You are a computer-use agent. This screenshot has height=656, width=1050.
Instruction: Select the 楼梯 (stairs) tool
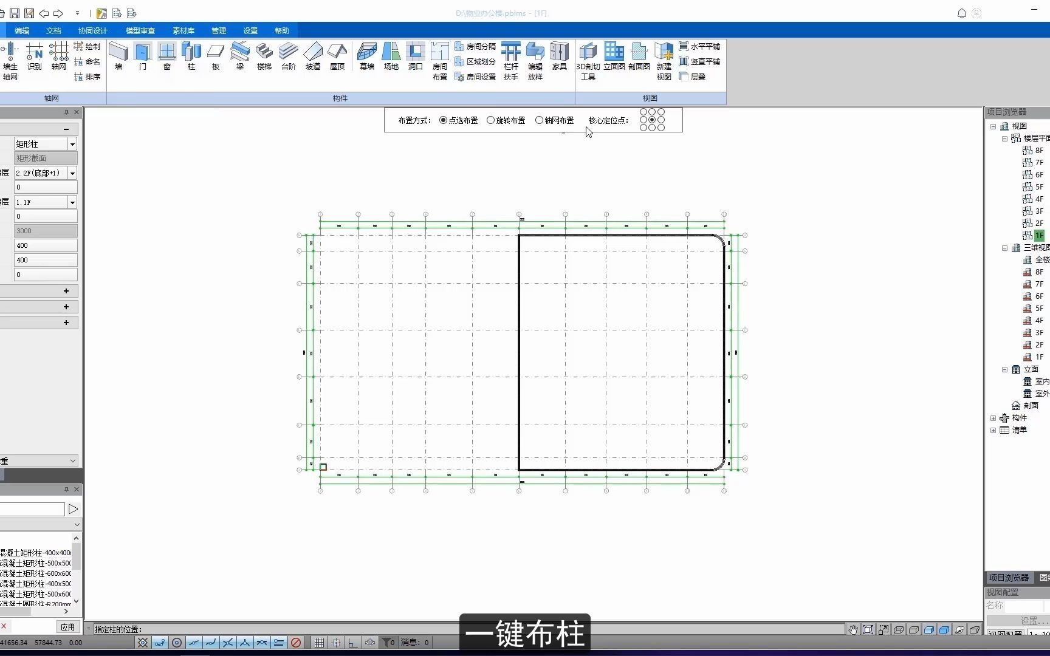click(x=264, y=58)
